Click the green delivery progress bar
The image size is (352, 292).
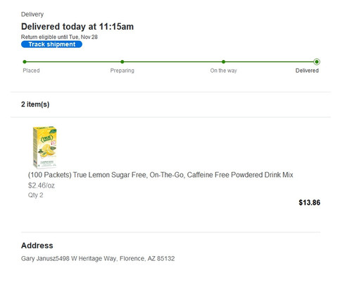170,62
